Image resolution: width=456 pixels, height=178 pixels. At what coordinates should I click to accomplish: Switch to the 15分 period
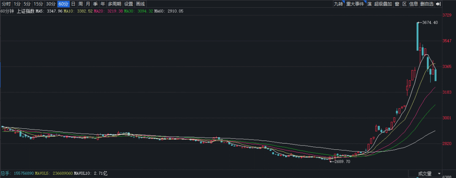click(x=38, y=4)
